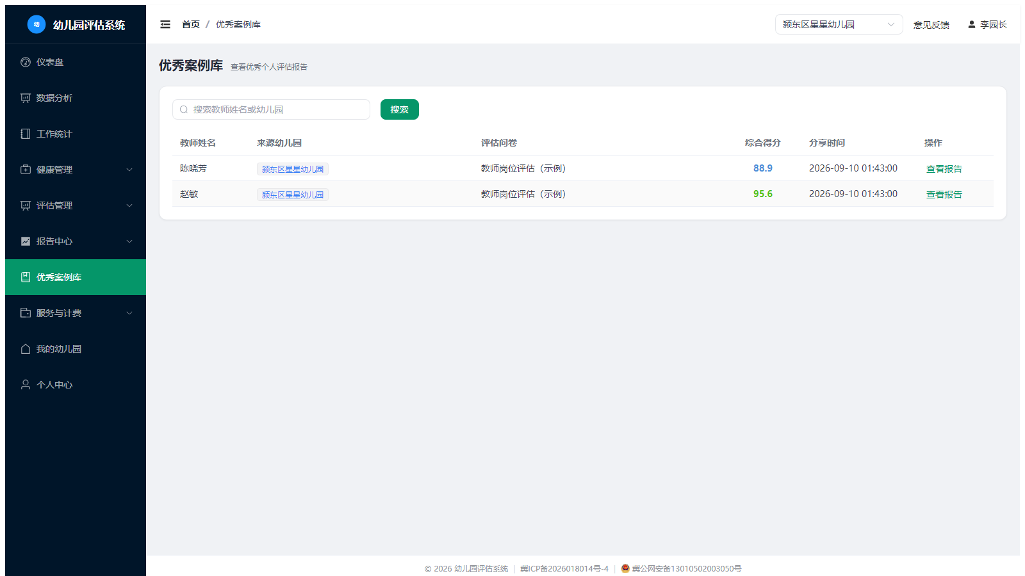Click 冀ICP备2026018014号-4 footer link
The image size is (1025, 576).
pos(564,568)
